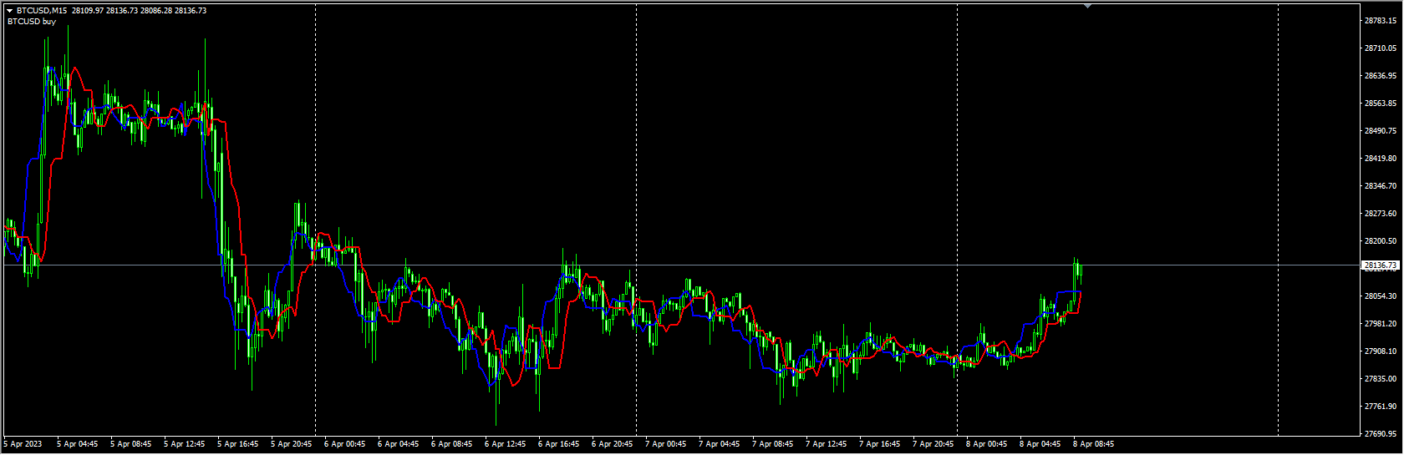Select the BTCUSD buy label
The height and width of the screenshot is (455, 1404).
pyautogui.click(x=32, y=22)
